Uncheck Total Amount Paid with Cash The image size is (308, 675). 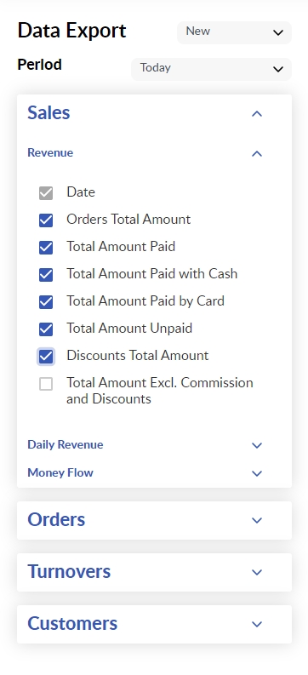click(46, 275)
